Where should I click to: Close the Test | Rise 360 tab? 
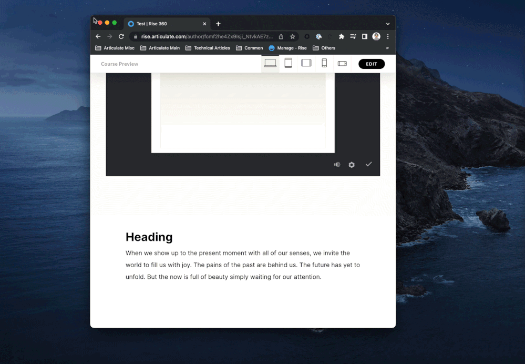[x=204, y=24]
